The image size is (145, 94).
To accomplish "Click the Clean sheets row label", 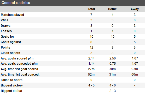I will pyautogui.click(x=10, y=53).
